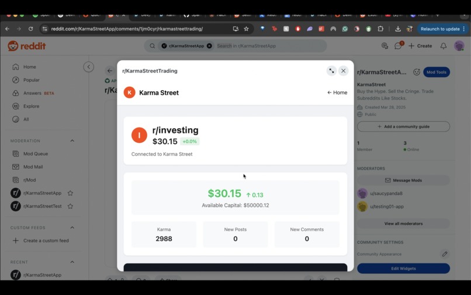Edit Community Appearance pencil icon

(x=445, y=254)
